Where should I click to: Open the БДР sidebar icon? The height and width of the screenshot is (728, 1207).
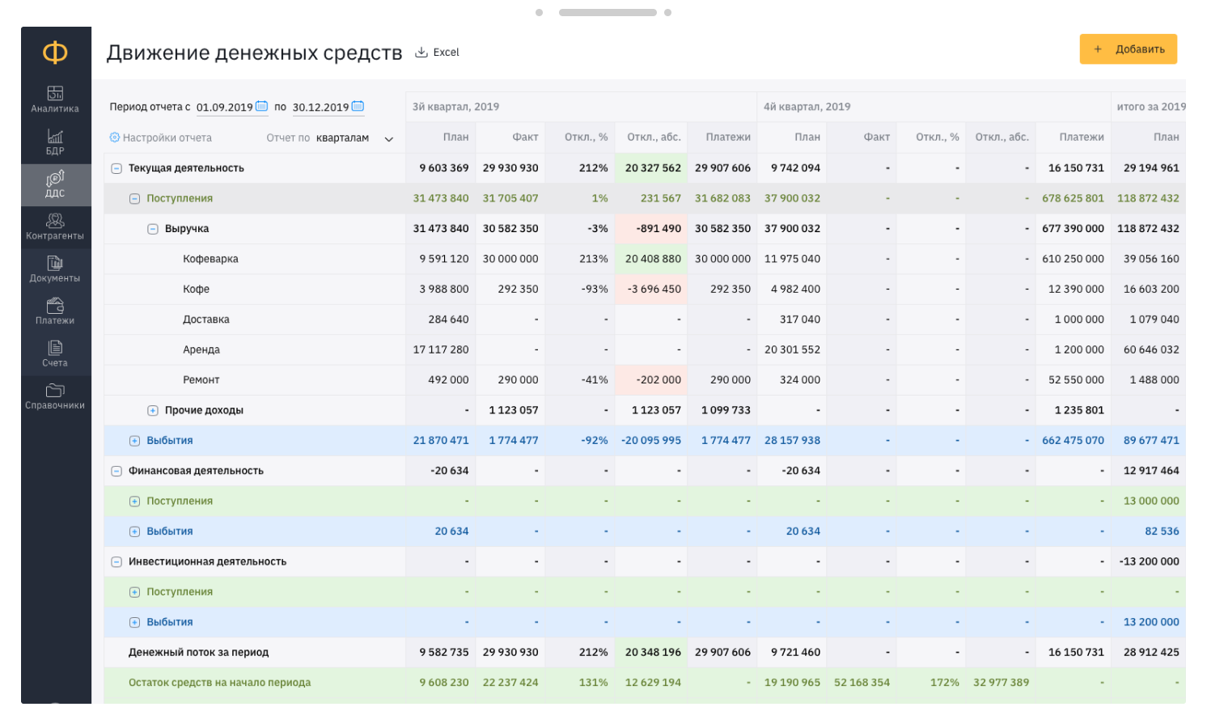pyautogui.click(x=55, y=137)
